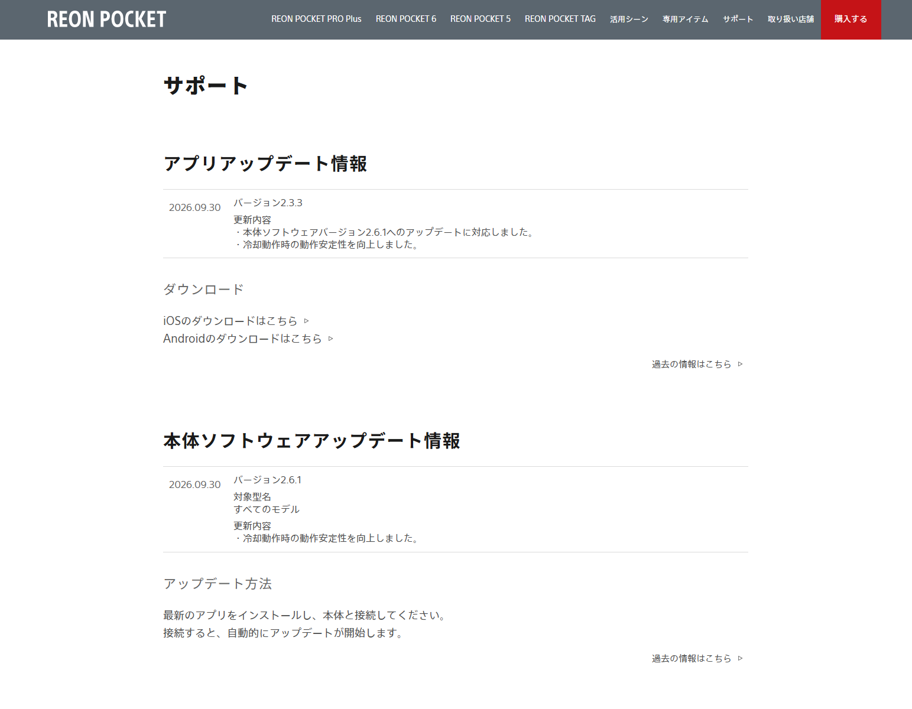
Task: Click the アップデート方法 subheading
Action: click(x=218, y=584)
